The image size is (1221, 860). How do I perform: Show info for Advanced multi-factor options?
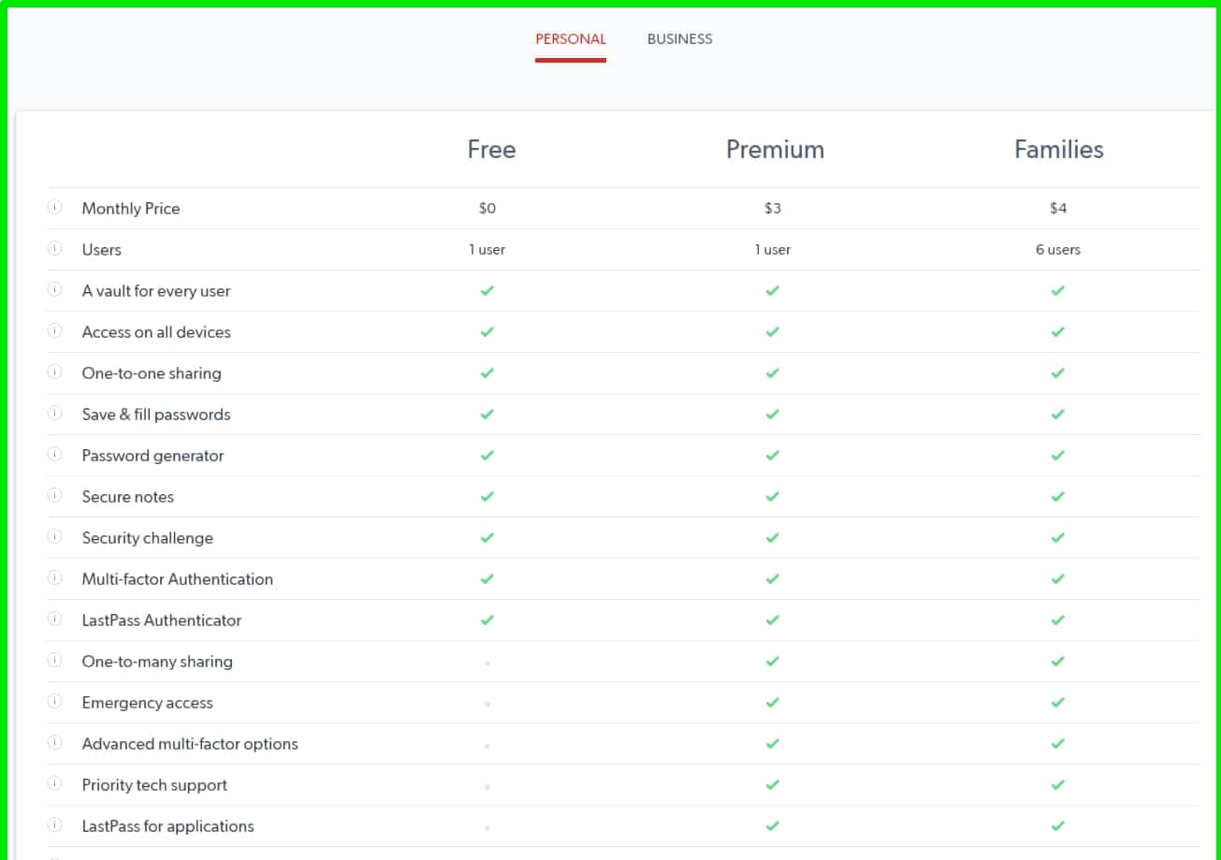[x=54, y=742]
